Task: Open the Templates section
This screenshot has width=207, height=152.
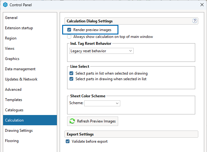Action: (x=30, y=100)
